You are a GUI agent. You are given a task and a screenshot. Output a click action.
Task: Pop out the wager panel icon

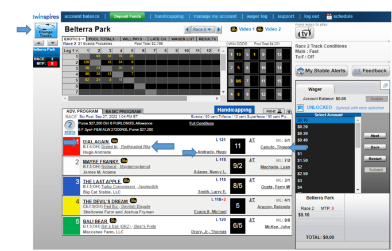[385, 85]
